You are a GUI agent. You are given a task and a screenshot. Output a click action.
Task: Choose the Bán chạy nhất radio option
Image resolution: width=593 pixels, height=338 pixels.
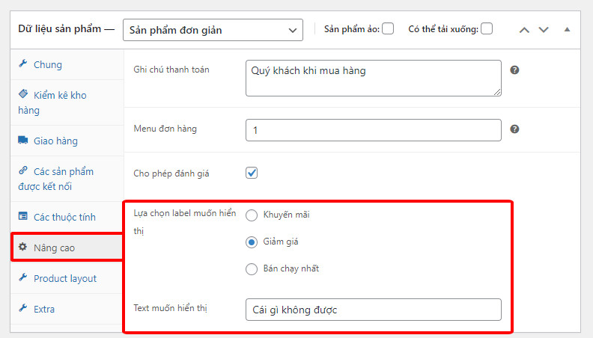(x=252, y=269)
